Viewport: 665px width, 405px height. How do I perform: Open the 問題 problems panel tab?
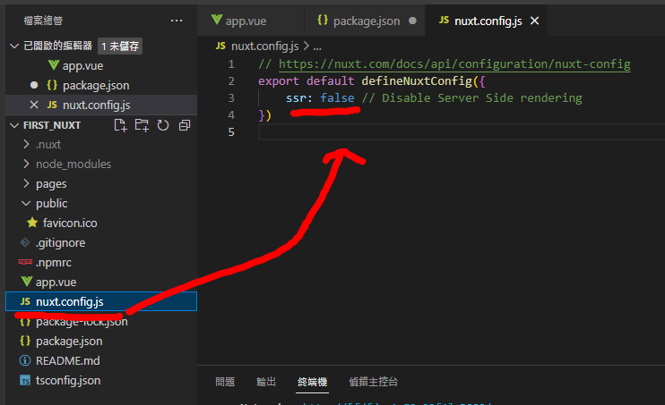point(225,382)
